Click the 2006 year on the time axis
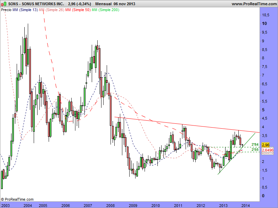This screenshot has width=278, height=208. pyautogui.click(x=66, y=206)
